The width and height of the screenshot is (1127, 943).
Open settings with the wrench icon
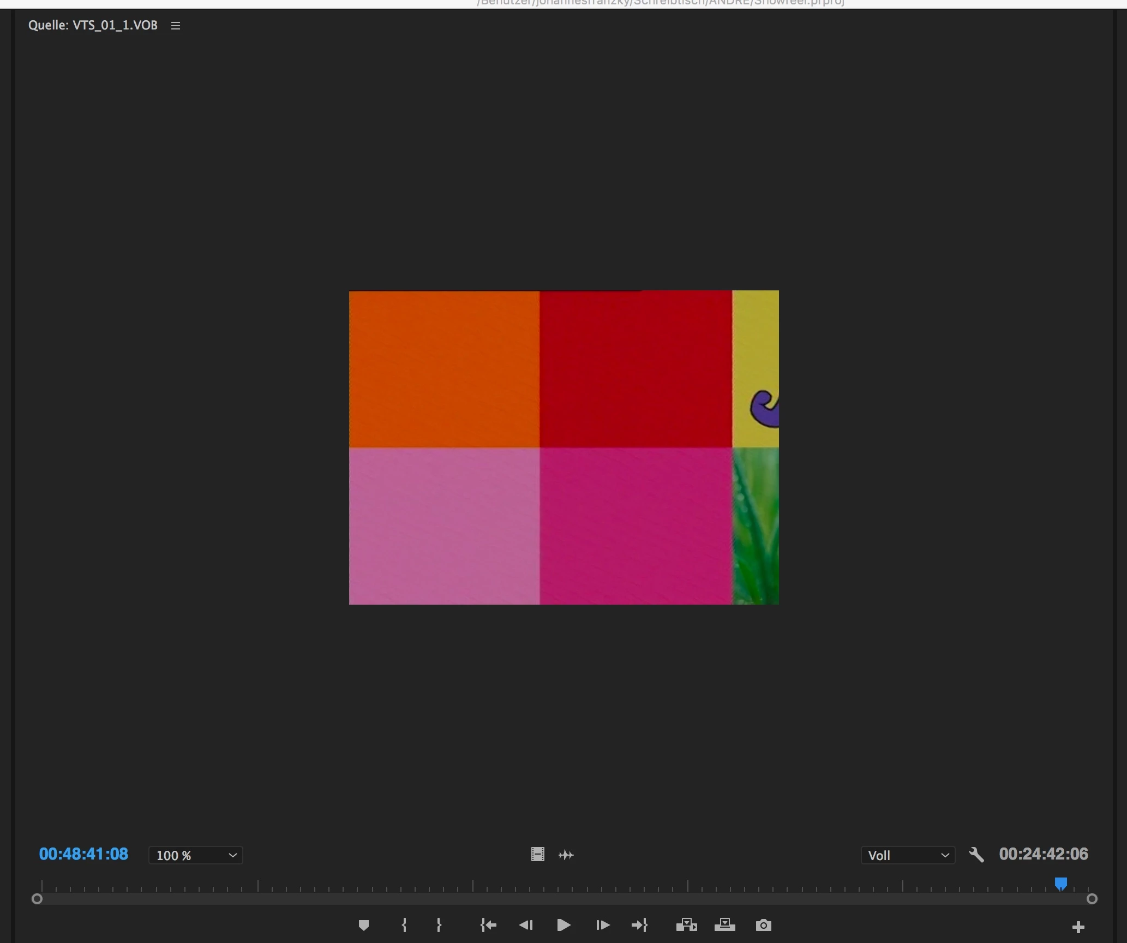(976, 855)
